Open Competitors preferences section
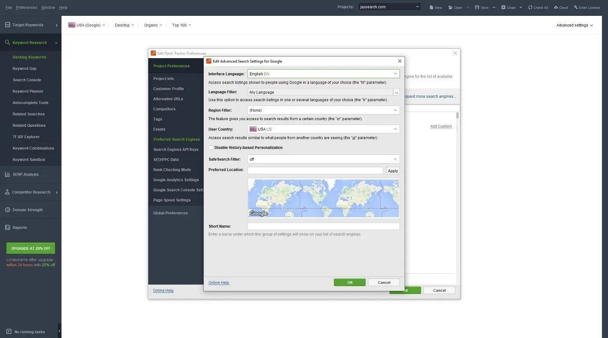Image resolution: width=608 pixels, height=338 pixels. pos(164,109)
